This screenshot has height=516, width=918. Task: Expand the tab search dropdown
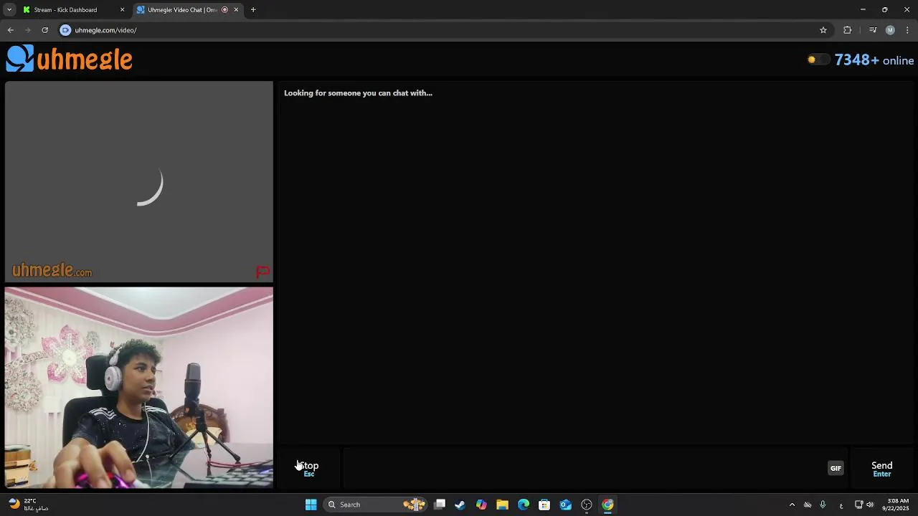click(9, 10)
